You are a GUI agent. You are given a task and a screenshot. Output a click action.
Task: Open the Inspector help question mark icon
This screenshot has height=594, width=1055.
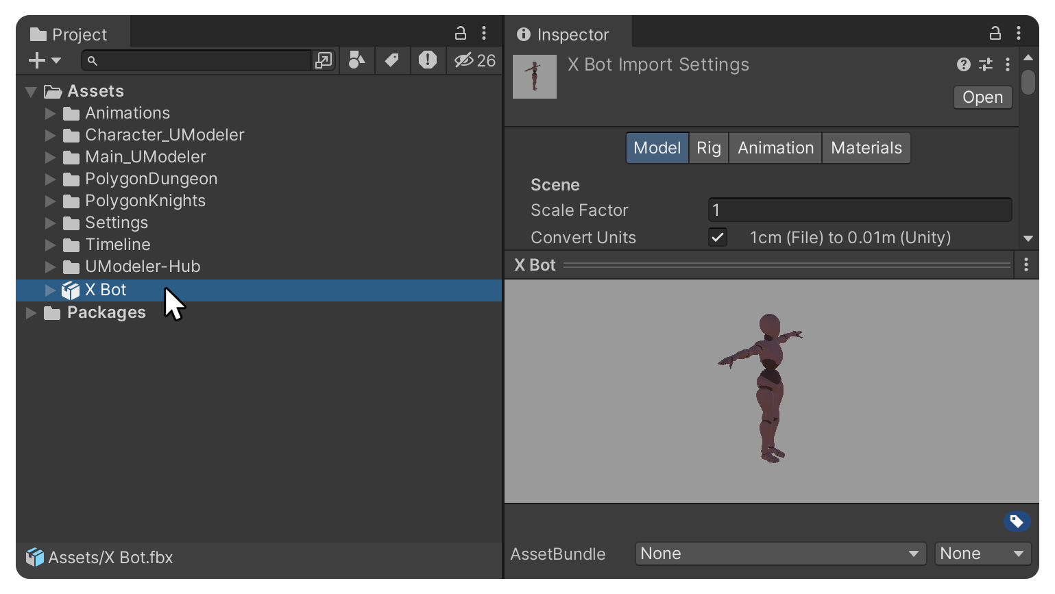coord(964,64)
